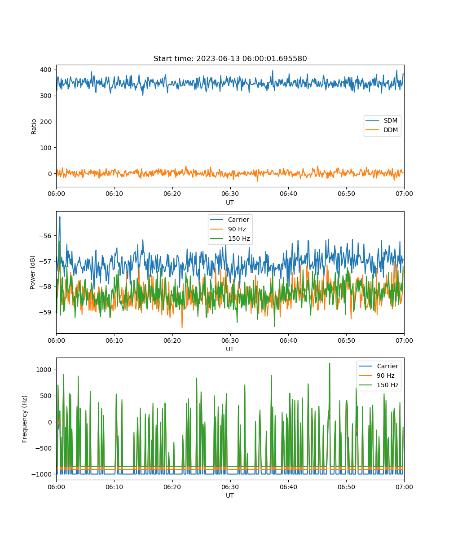
Task: Click the 'Frequency (Hz)' y-axis label
Action: [x=25, y=419]
